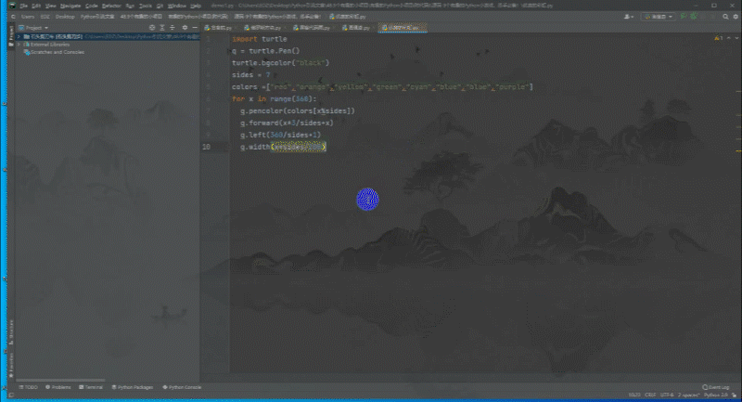The height and width of the screenshot is (402, 742).
Task: Open the Event Log
Action: [x=715, y=387]
